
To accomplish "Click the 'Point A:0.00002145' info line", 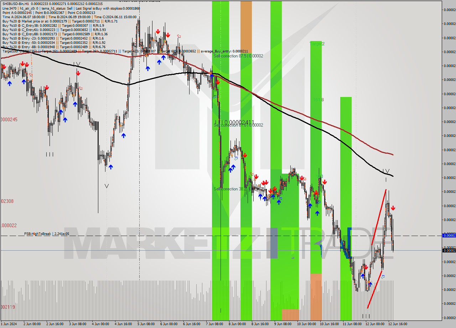I will point(48,12).
